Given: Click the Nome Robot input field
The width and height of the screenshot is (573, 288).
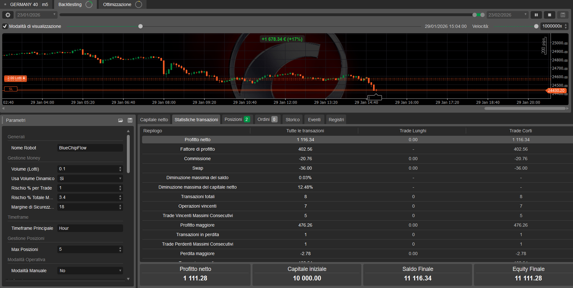Looking at the screenshot, I should pyautogui.click(x=90, y=147).
